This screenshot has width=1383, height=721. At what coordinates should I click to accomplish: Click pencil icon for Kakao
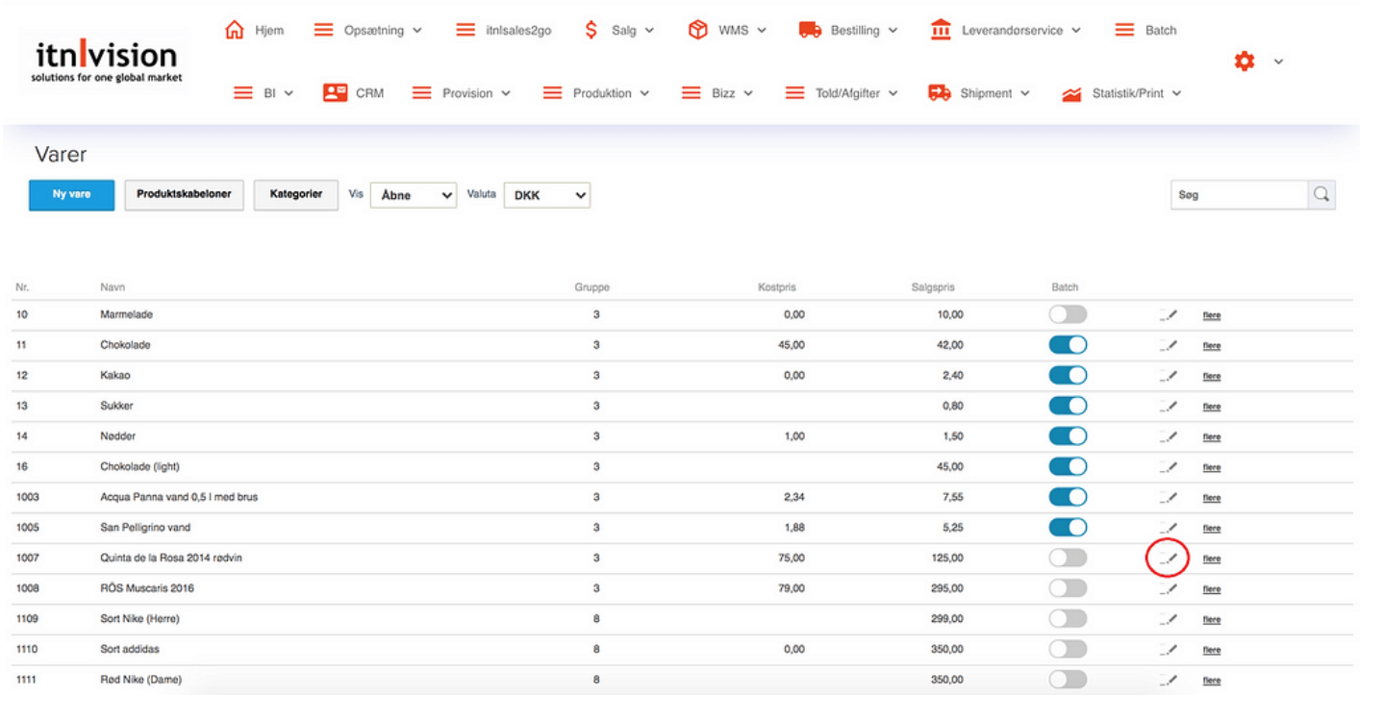tap(1169, 376)
